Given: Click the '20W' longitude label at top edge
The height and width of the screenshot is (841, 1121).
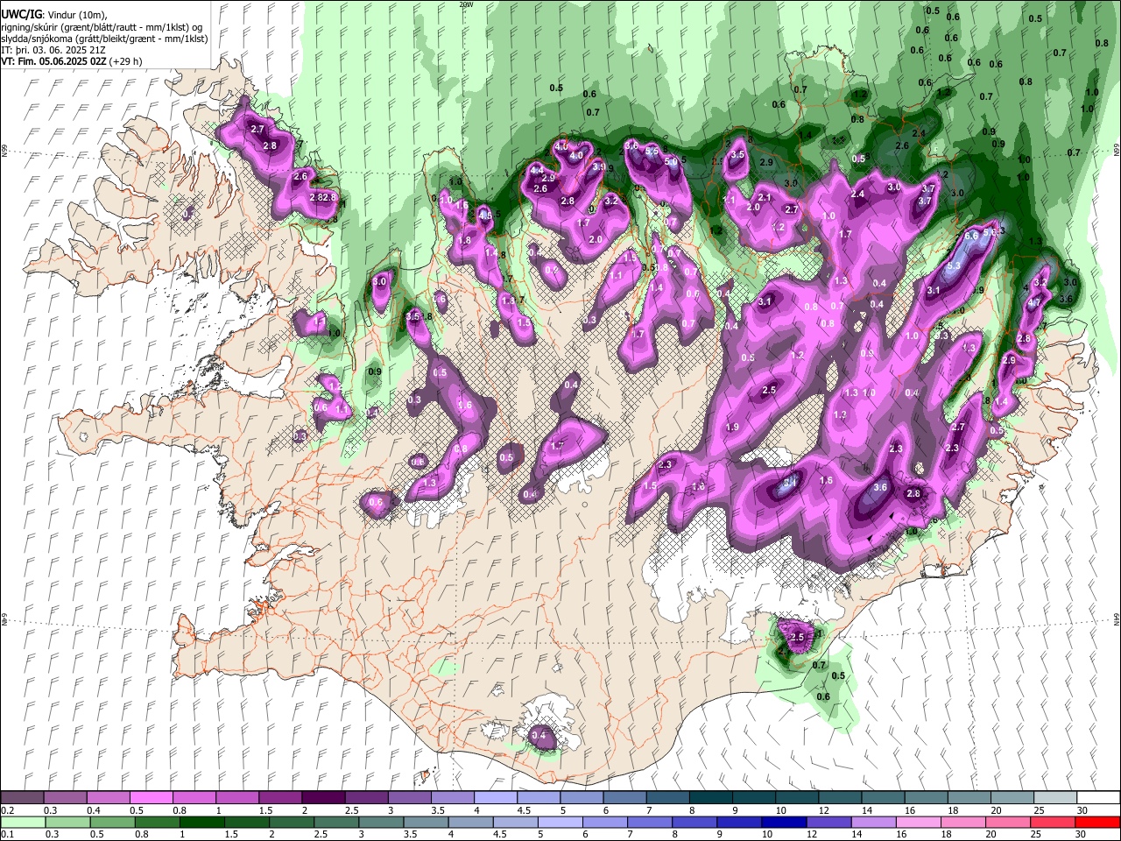Looking at the screenshot, I should tap(466, 4).
